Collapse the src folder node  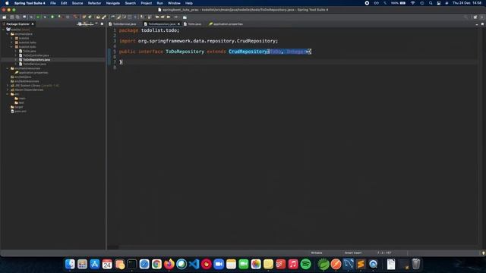(x=8, y=94)
